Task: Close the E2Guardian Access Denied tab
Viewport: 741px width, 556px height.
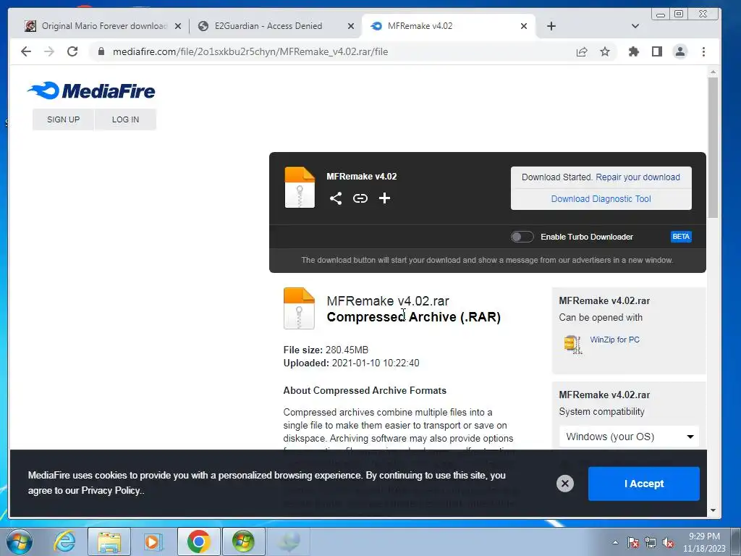Action: 351,26
